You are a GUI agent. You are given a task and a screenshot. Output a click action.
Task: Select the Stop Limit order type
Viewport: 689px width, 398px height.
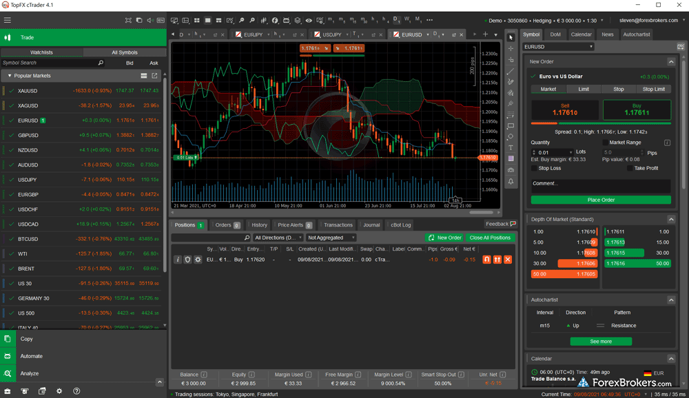[654, 90]
